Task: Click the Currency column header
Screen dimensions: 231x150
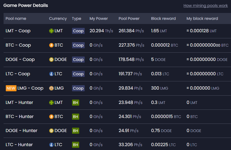Action: click(58, 18)
